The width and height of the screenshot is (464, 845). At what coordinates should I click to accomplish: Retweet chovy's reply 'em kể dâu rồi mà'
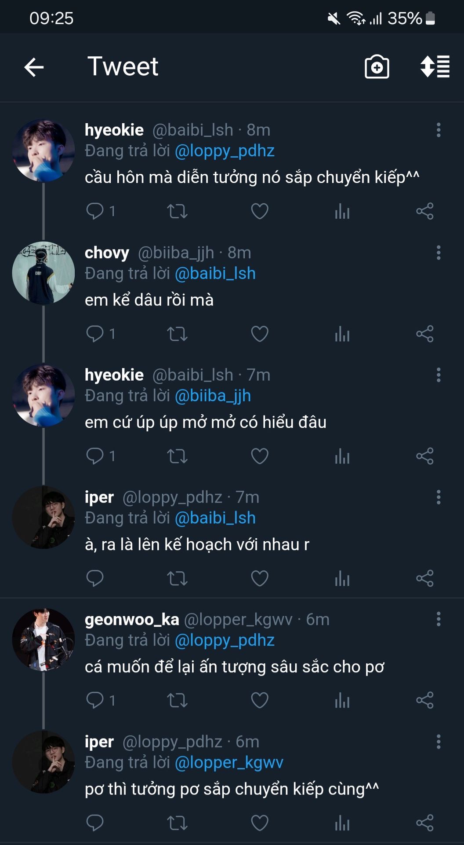pyautogui.click(x=177, y=334)
